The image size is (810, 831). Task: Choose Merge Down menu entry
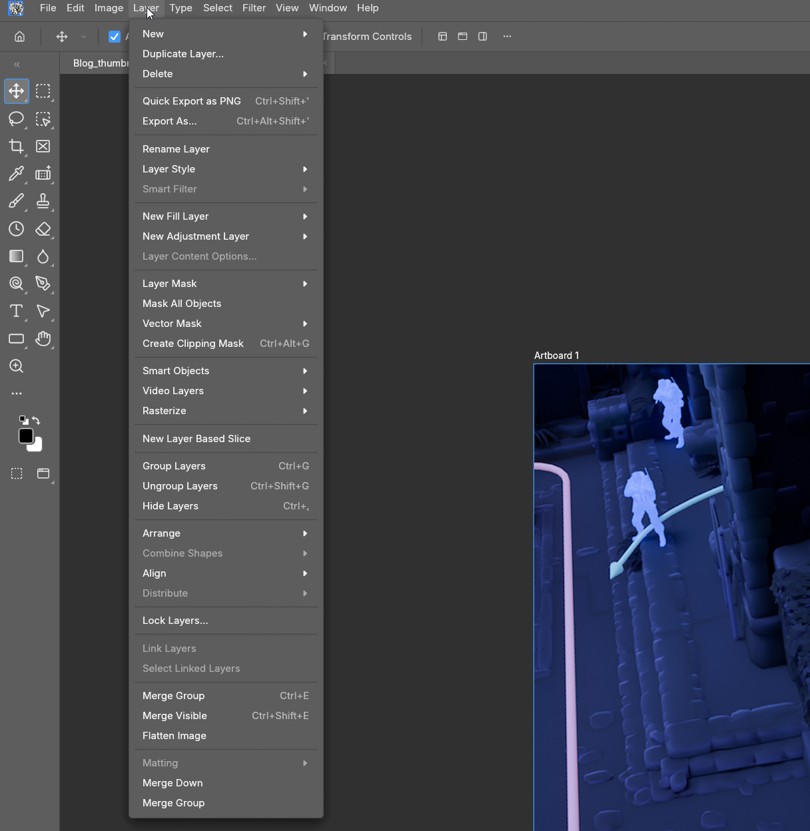tap(226, 783)
